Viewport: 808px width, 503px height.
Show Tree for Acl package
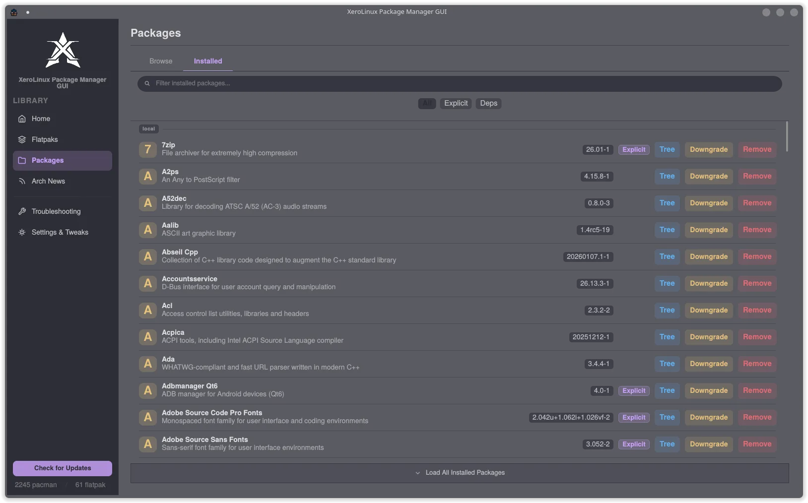[667, 310]
